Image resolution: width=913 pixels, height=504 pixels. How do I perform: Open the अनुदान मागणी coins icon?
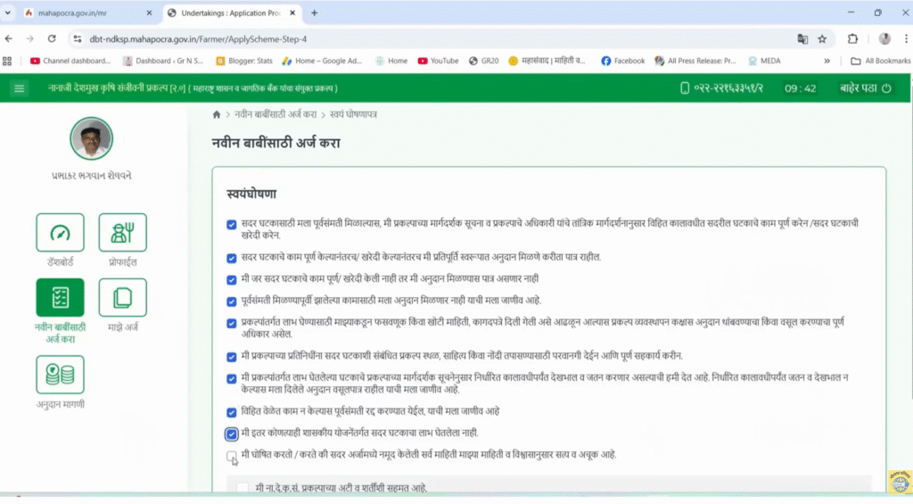pyautogui.click(x=60, y=375)
